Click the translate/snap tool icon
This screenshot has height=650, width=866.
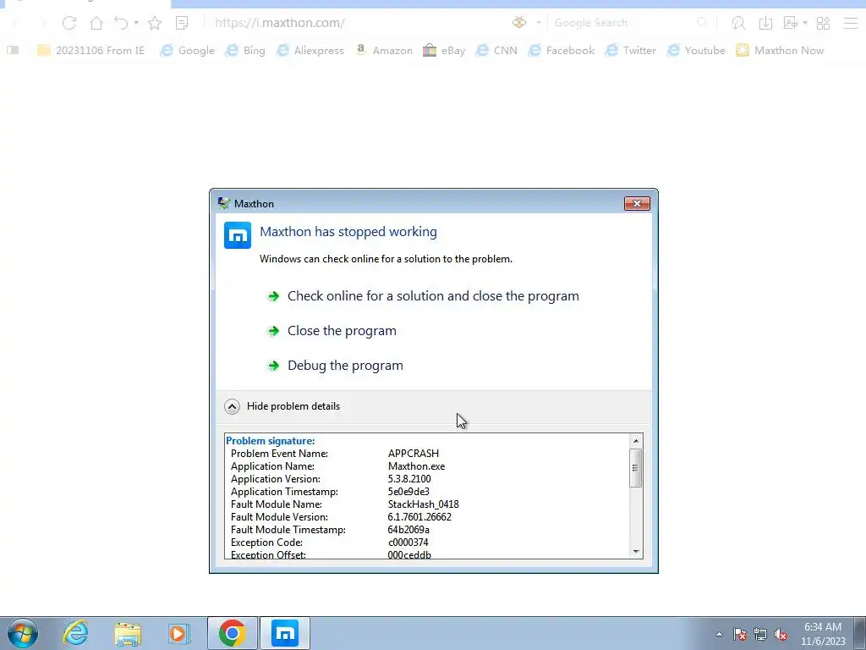point(791,23)
